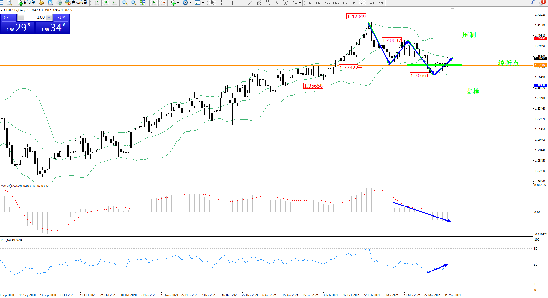Screen dimensions: 548x298
Task: Select the horizontal line tool
Action: (x=241, y=3)
